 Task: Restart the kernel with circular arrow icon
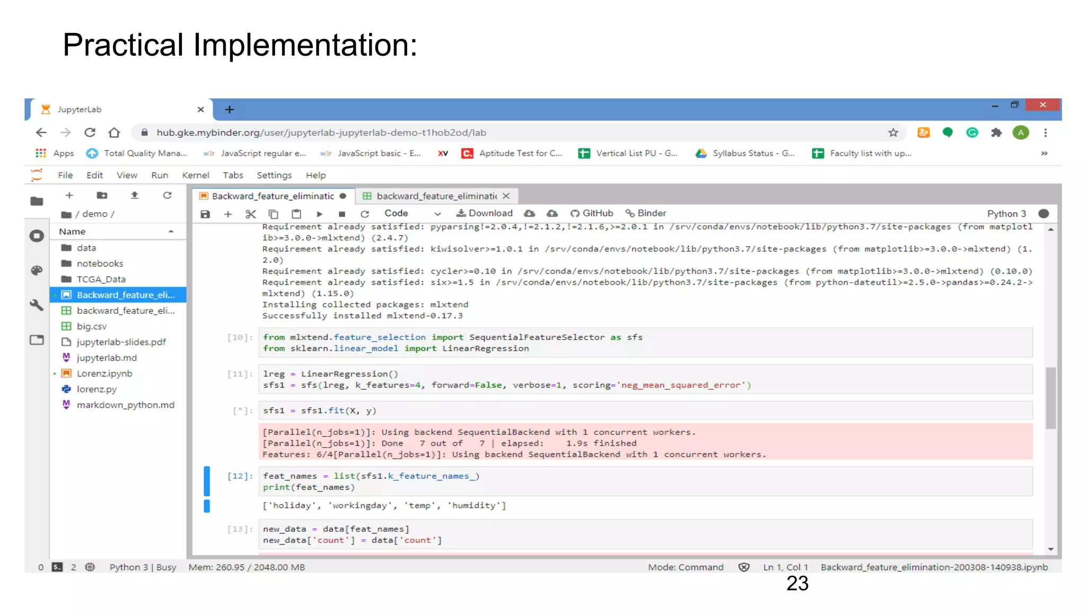point(365,214)
